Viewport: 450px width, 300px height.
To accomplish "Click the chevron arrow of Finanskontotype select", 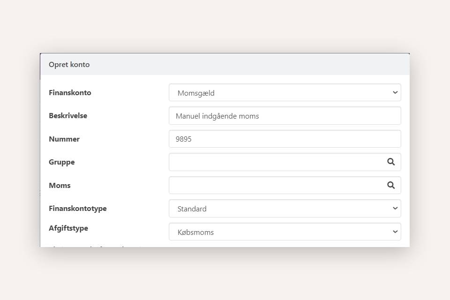I will coord(395,209).
